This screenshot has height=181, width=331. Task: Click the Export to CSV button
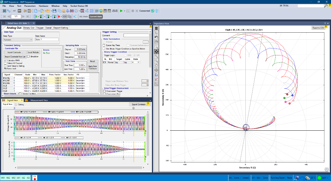pyautogui.click(x=318, y=28)
